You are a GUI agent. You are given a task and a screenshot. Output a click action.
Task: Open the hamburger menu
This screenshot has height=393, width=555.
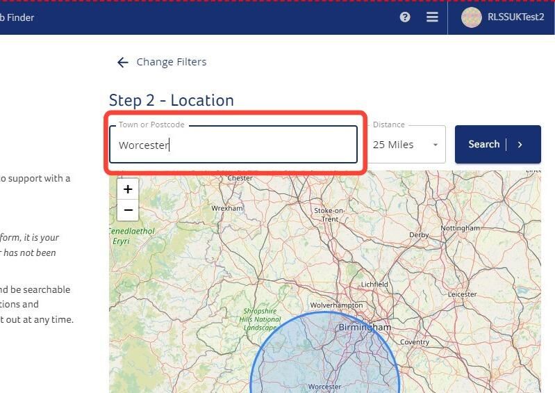tap(432, 17)
